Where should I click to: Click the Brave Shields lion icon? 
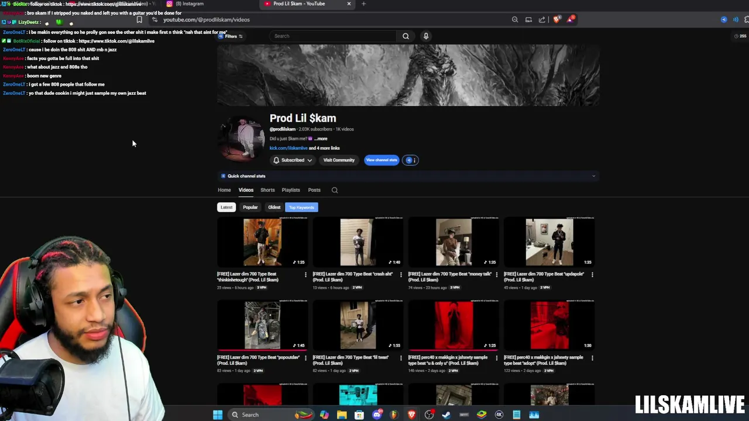tap(556, 20)
